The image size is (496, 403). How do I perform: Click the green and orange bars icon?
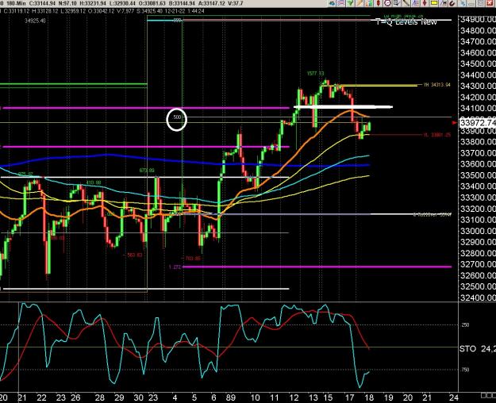[369, 3]
